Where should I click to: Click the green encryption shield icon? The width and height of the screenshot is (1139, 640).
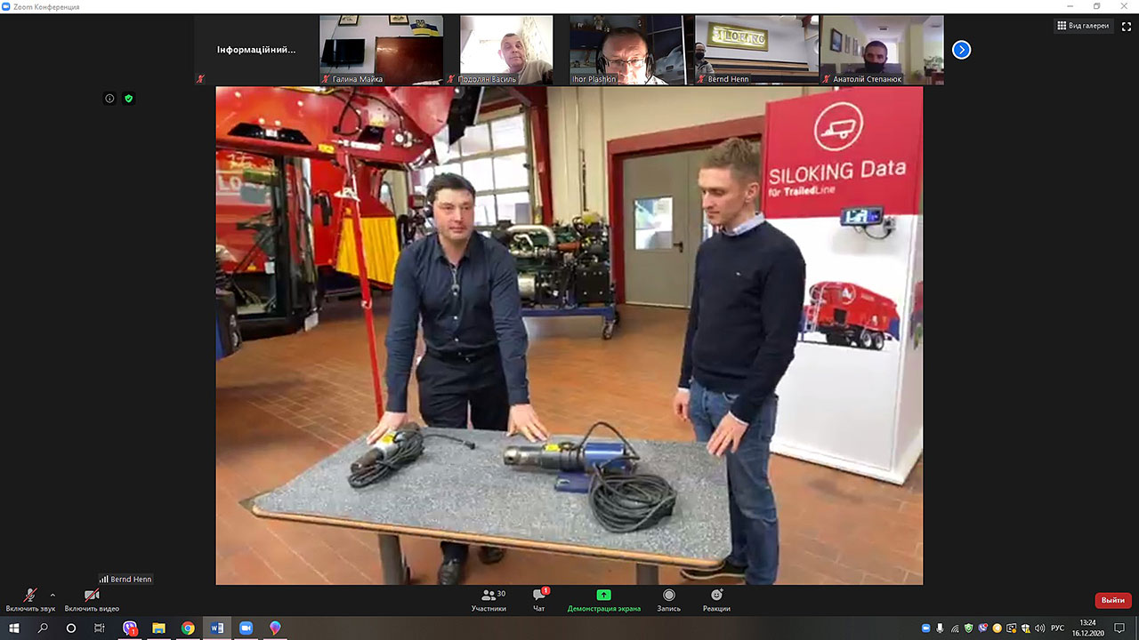(128, 99)
